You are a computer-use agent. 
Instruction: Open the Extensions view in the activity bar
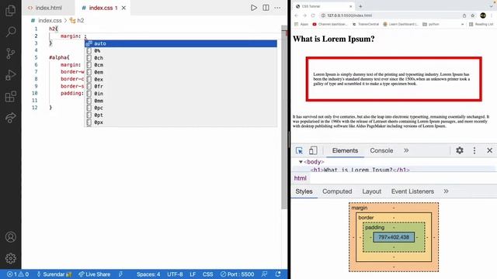coord(10,96)
